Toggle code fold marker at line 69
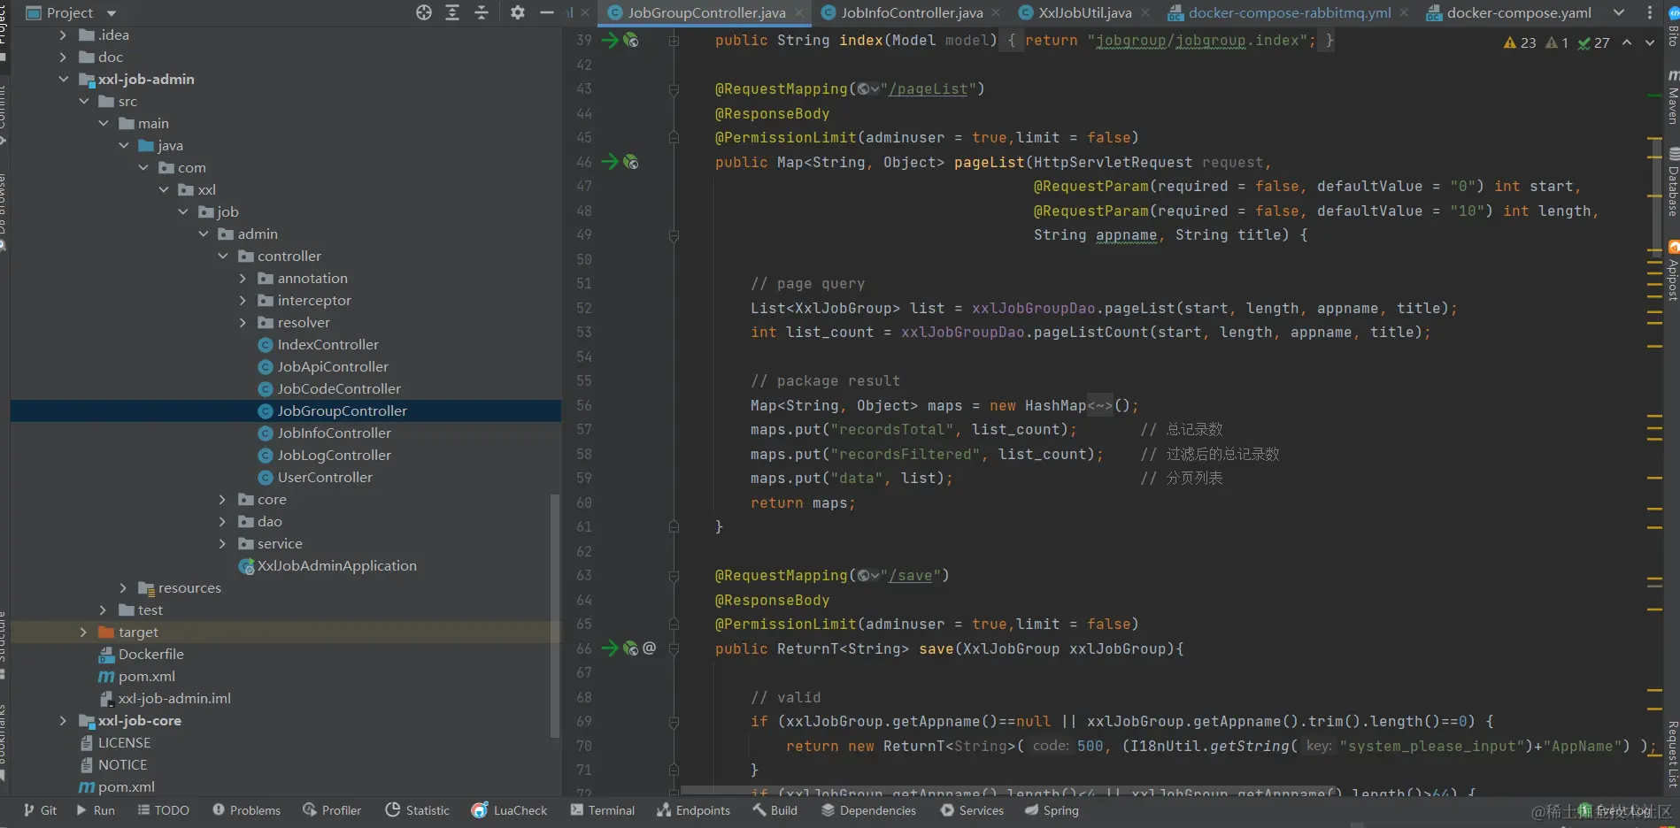 [674, 722]
